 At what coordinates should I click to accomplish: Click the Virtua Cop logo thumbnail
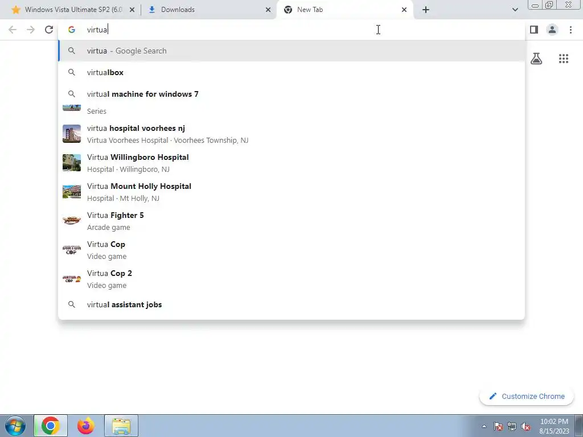(x=72, y=250)
